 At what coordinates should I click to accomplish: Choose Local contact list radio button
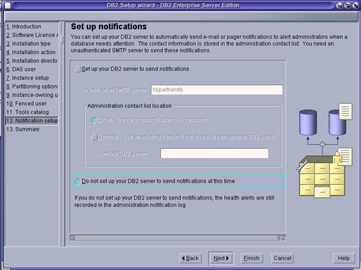click(x=94, y=120)
